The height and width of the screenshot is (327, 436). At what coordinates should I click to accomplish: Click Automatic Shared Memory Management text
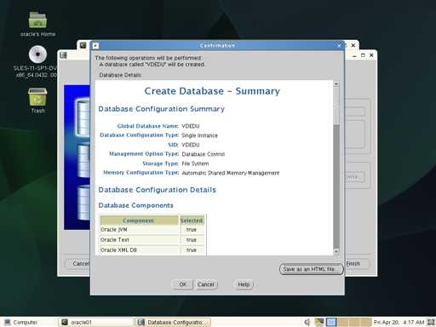click(231, 173)
